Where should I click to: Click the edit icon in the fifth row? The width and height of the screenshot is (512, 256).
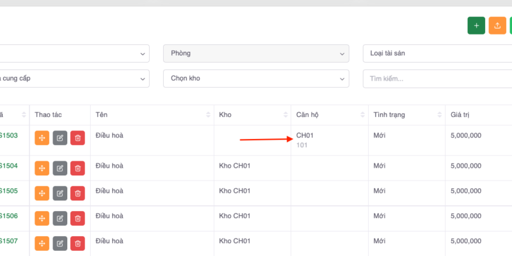click(x=60, y=243)
